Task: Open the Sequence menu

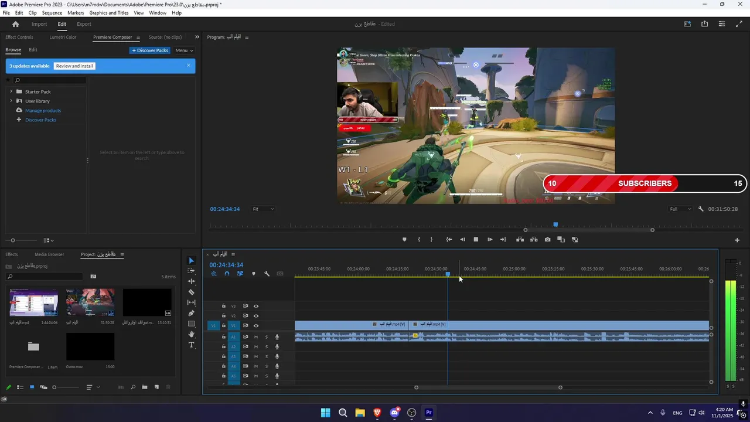Action: (x=52, y=13)
